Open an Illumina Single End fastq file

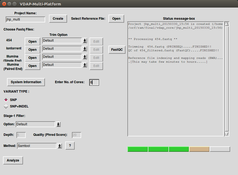[x=32, y=58]
